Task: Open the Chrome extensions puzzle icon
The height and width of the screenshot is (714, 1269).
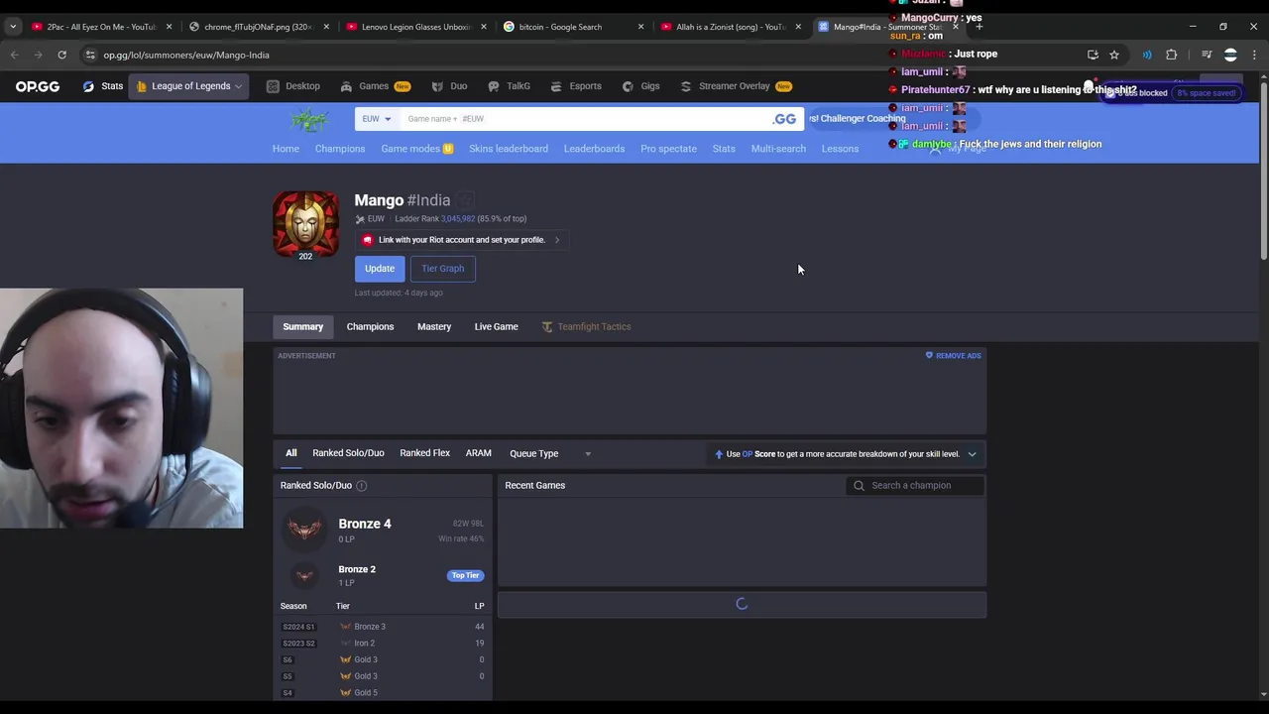Action: pos(1172,55)
